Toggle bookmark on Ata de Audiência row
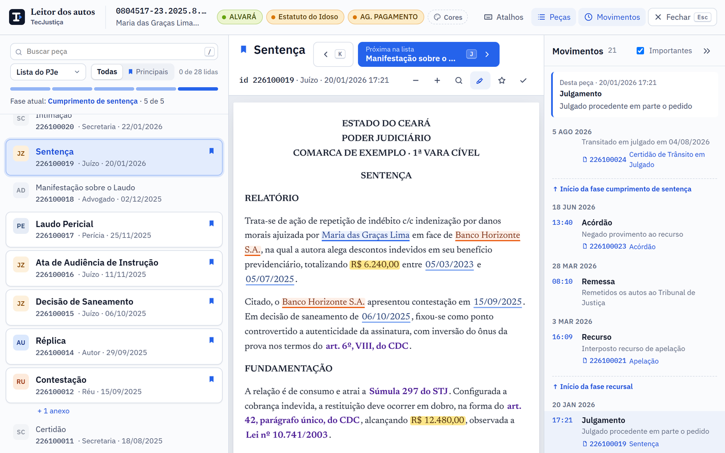Screen dimensions: 725x453 click(x=211, y=262)
